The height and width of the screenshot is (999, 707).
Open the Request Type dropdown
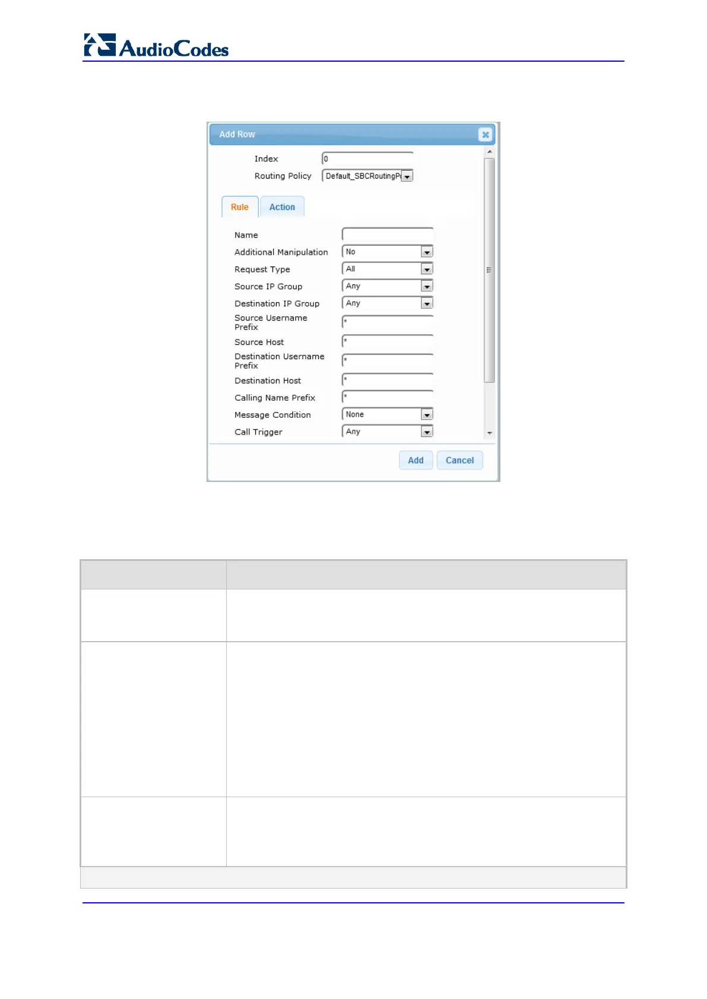point(388,269)
